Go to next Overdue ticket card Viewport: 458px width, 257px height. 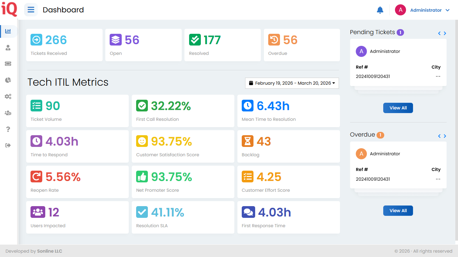[445, 136]
